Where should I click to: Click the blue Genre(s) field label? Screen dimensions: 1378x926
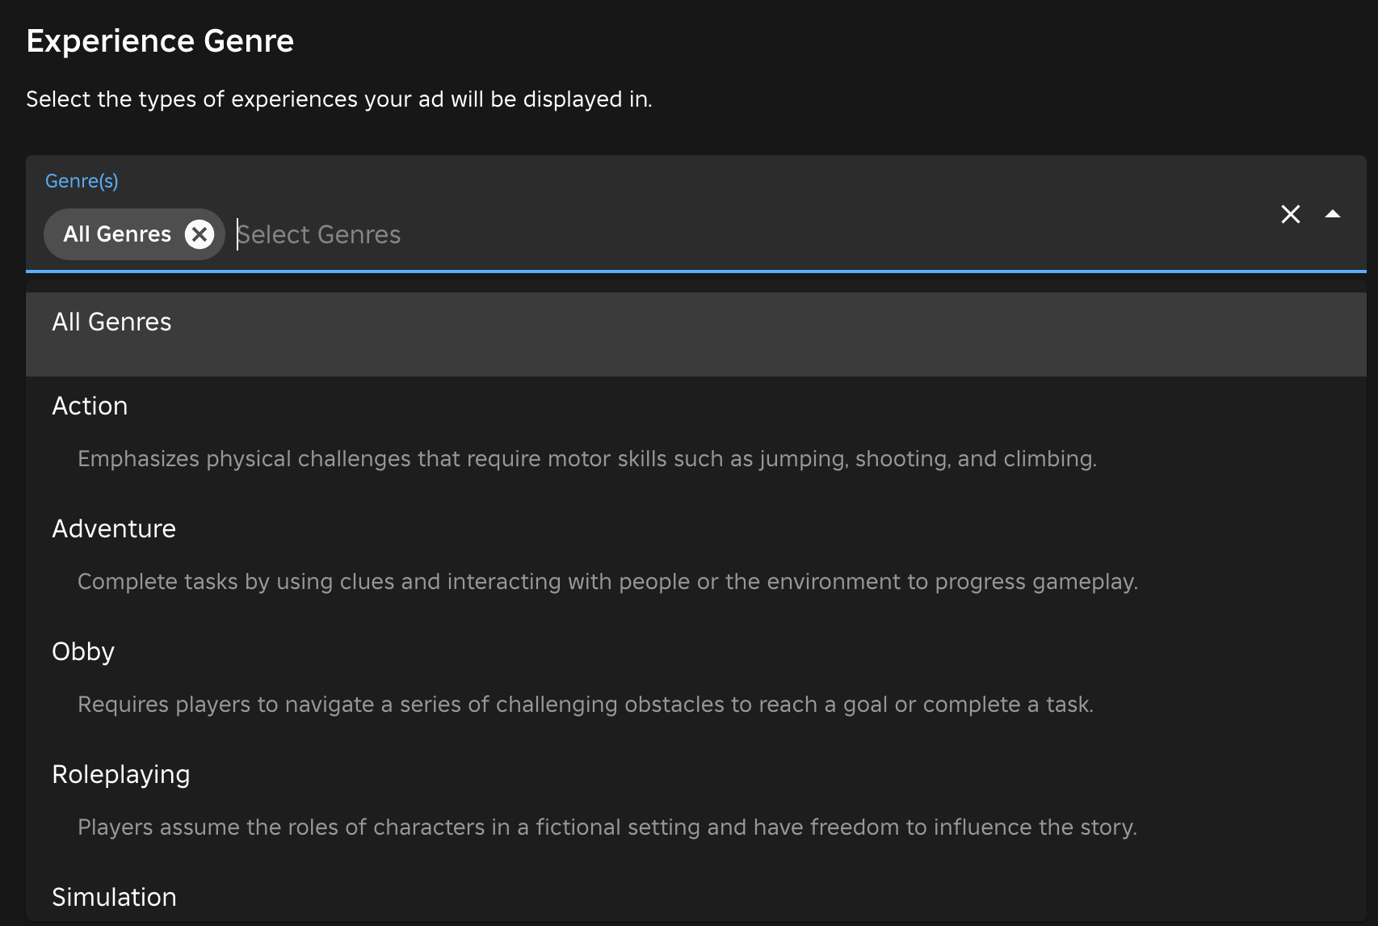point(82,181)
